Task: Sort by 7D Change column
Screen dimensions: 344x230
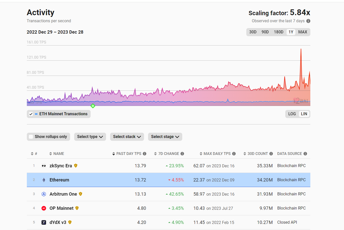Action: click(167, 154)
